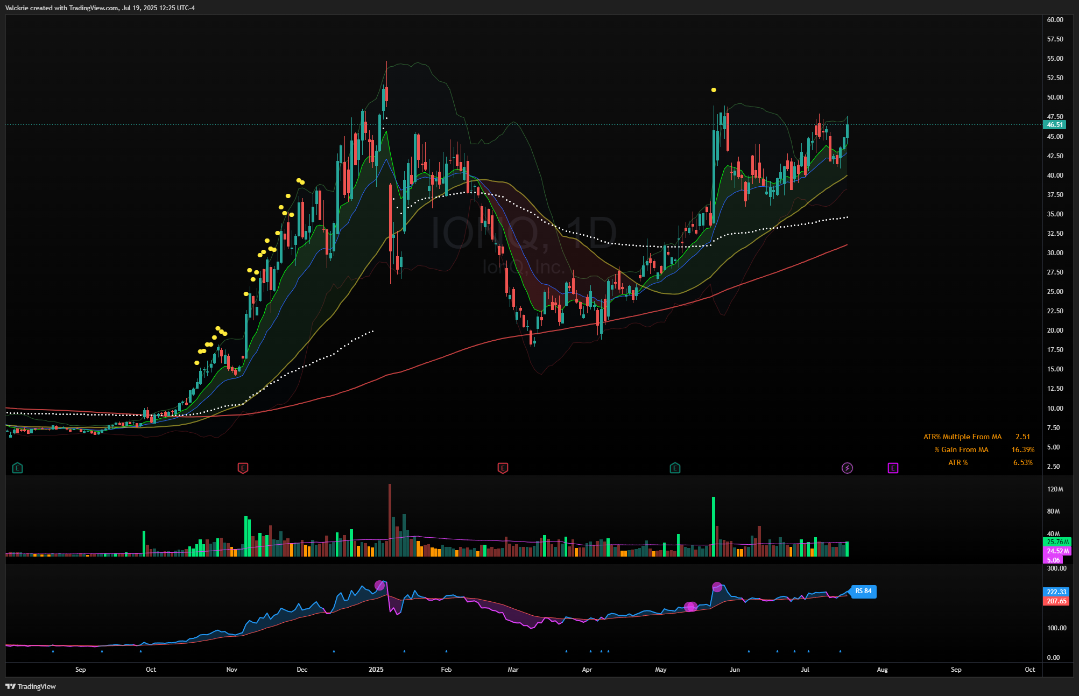Click the ATR% Multiple From MA text
This screenshot has width=1079, height=696.
962,437
